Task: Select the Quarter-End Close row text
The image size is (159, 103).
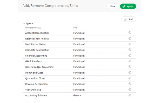Action: (35, 78)
